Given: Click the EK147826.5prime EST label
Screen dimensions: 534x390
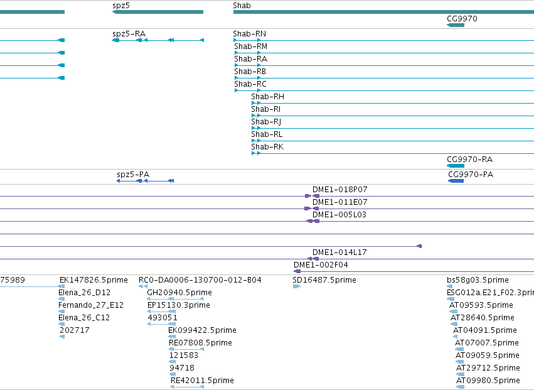Looking at the screenshot, I should (x=93, y=280).
